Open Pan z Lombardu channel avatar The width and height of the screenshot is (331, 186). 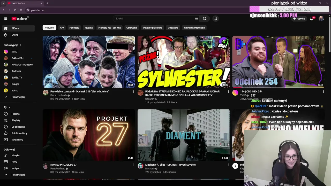pos(46,93)
